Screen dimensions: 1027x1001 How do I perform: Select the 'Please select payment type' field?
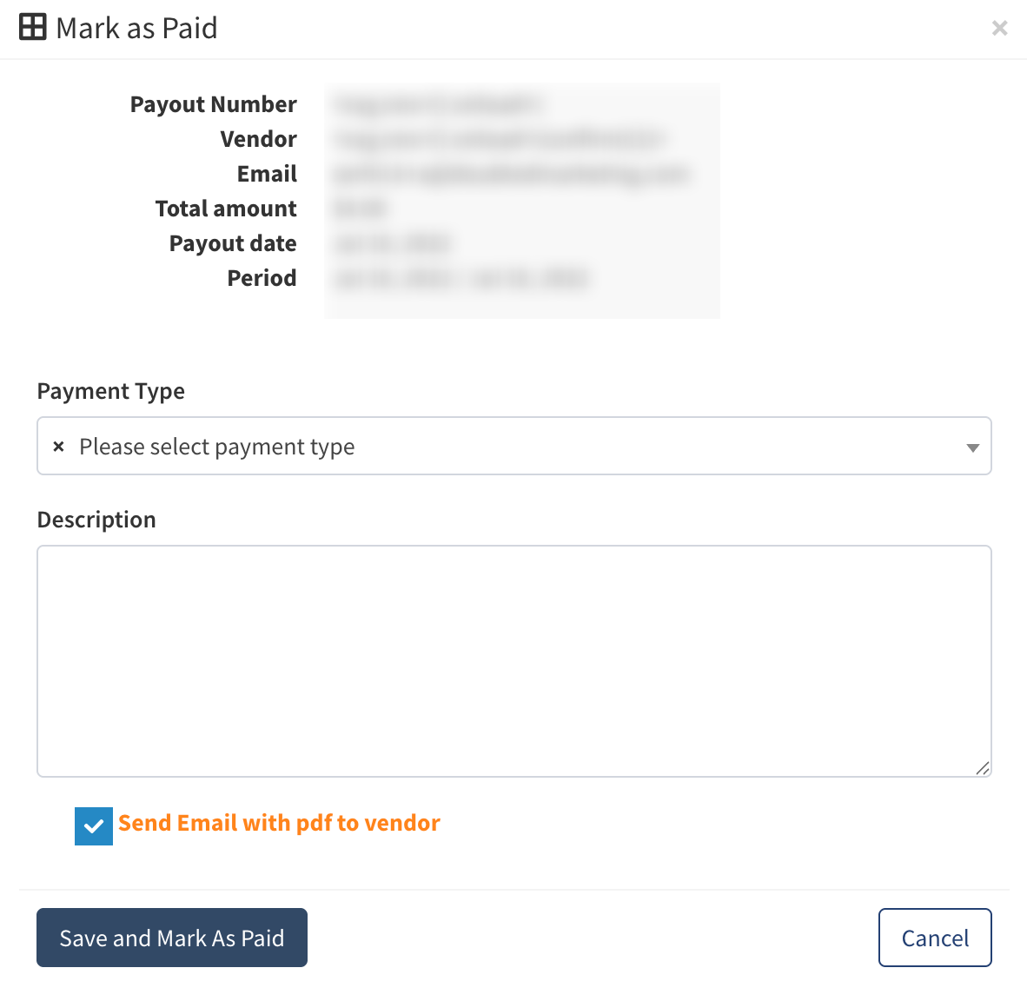(514, 446)
